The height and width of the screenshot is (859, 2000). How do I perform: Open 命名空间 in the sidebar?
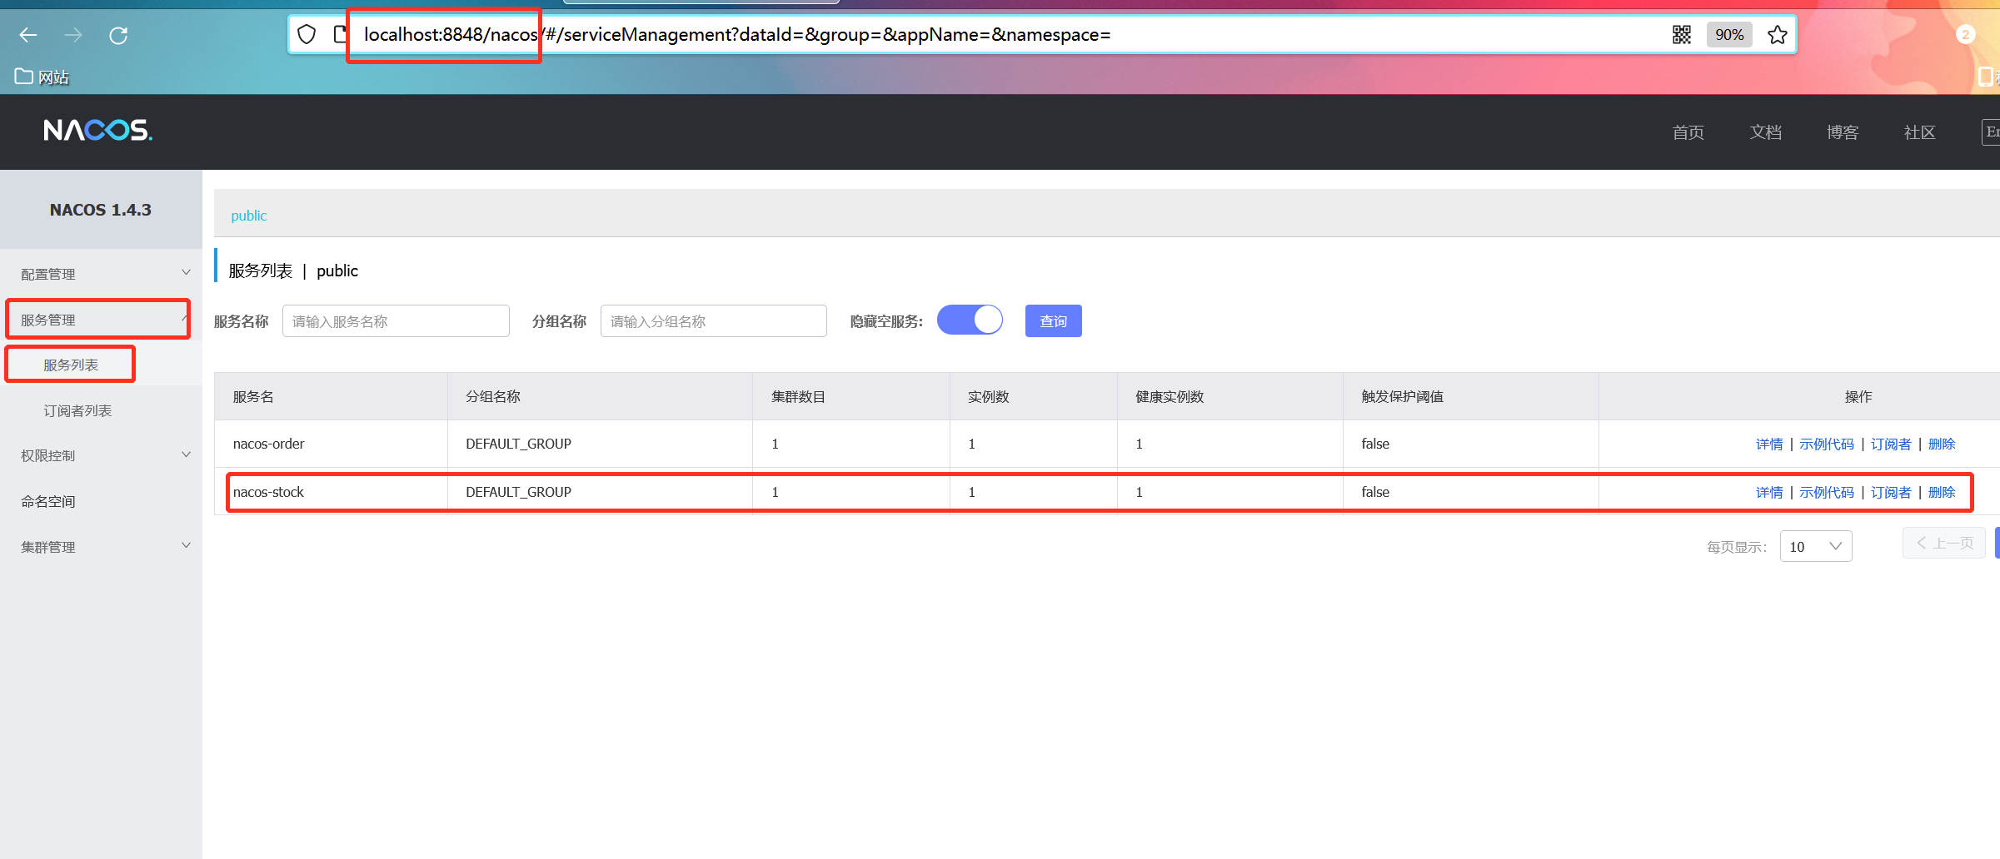pyautogui.click(x=101, y=501)
